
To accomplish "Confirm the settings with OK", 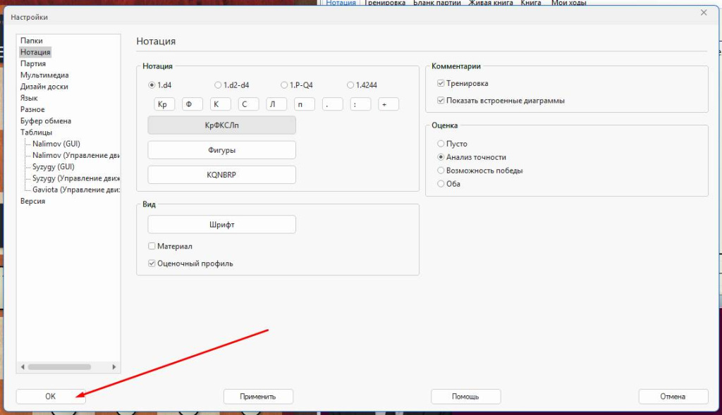I will (x=50, y=396).
